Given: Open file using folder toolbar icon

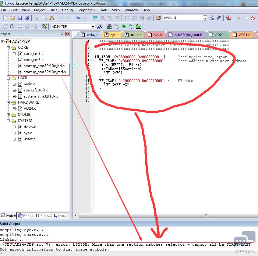Looking at the screenshot, I should 12,18.
